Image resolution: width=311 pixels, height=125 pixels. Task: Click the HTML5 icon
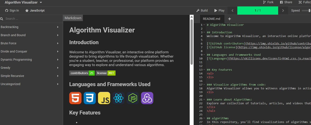(75, 98)
